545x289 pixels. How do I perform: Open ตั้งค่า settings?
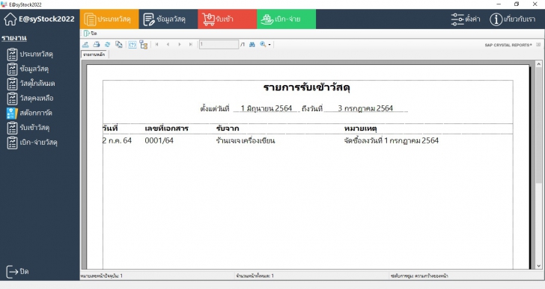click(x=466, y=19)
